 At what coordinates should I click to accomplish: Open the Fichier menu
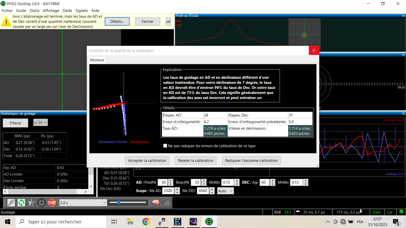pyautogui.click(x=7, y=10)
